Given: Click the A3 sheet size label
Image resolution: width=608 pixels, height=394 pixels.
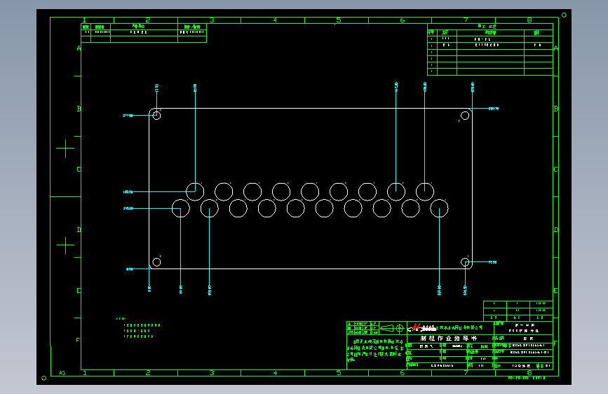Looking at the screenshot, I should point(62,373).
